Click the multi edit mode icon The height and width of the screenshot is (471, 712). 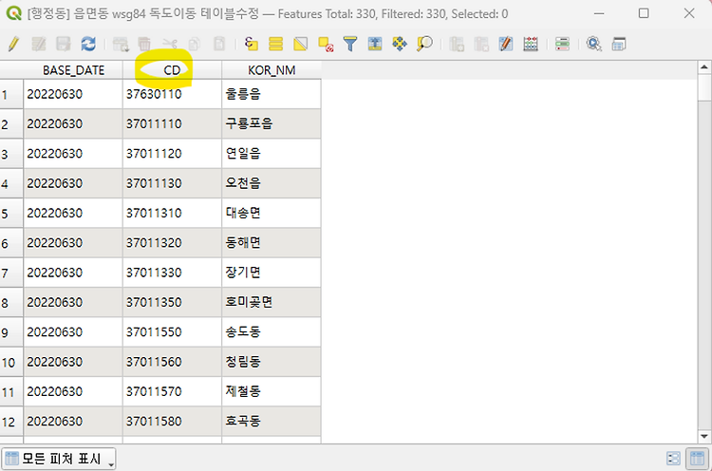39,44
